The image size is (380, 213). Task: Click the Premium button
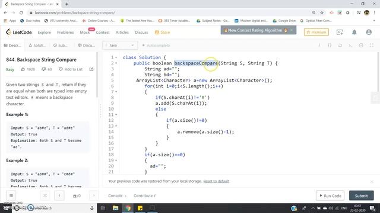(316, 32)
